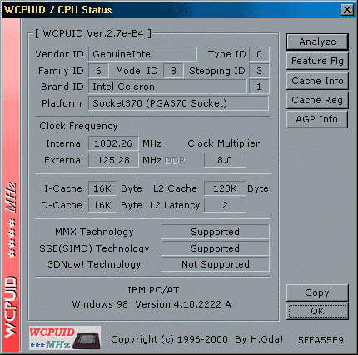
Task: Click the Windows 98 Version 4.10.2222 A text
Action: pos(152,304)
